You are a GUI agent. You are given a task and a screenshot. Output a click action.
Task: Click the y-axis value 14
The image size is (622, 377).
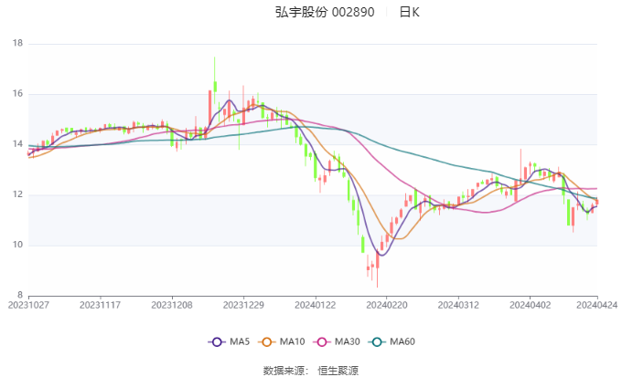pyautogui.click(x=18, y=144)
